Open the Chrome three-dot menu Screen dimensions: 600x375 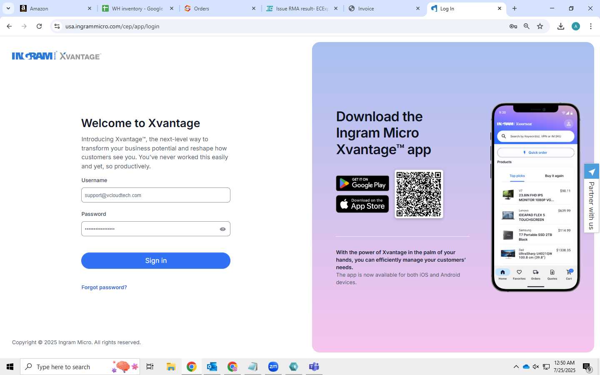point(591,26)
